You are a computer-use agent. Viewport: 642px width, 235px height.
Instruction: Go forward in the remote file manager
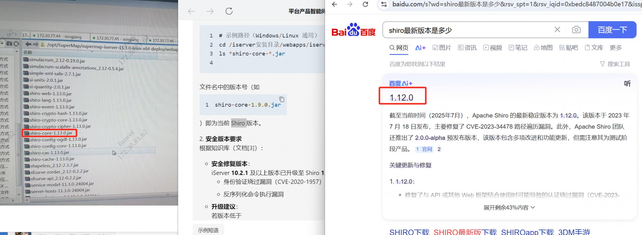point(35,44)
